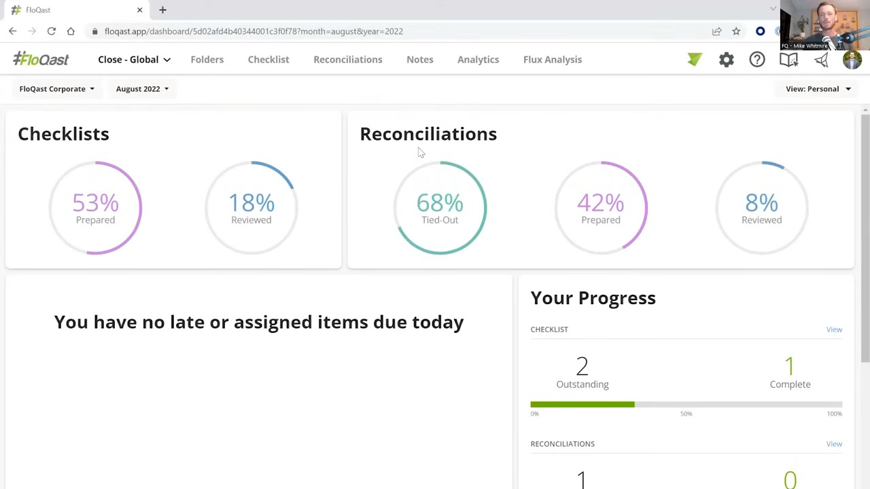This screenshot has width=870, height=489.
Task: Click the 8% Reviewed reconciliations gauge
Action: point(762,208)
